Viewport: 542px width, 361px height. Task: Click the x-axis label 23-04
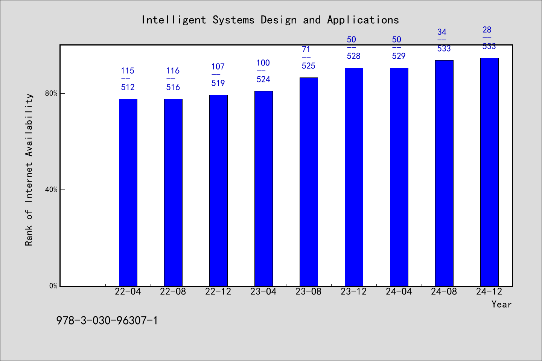point(263,291)
